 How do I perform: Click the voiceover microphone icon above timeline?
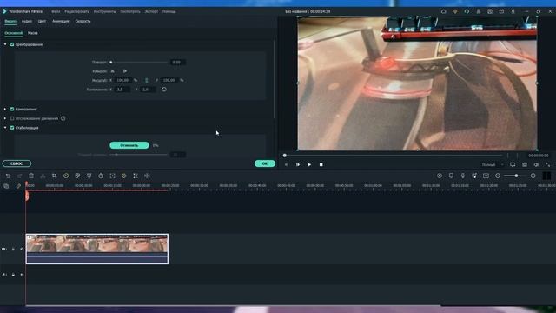coord(463,176)
